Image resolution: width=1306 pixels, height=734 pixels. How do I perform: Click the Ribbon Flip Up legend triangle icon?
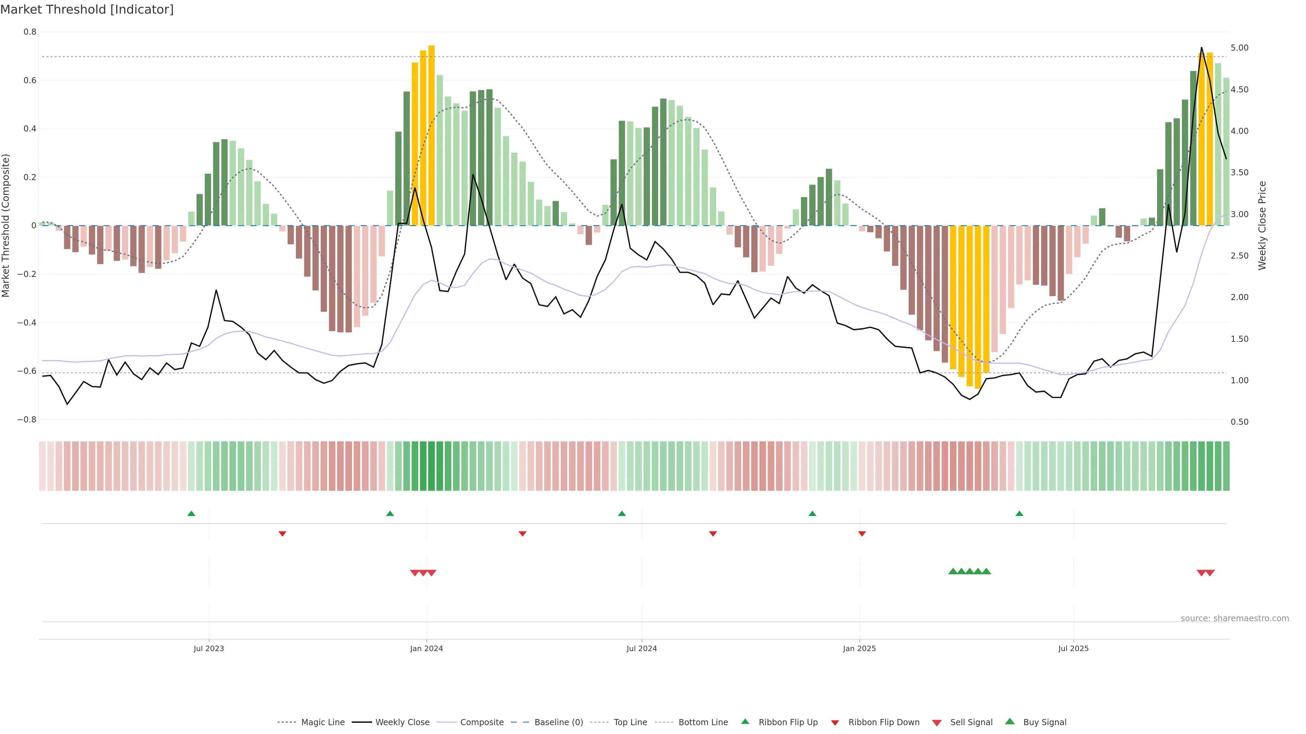tap(745, 721)
